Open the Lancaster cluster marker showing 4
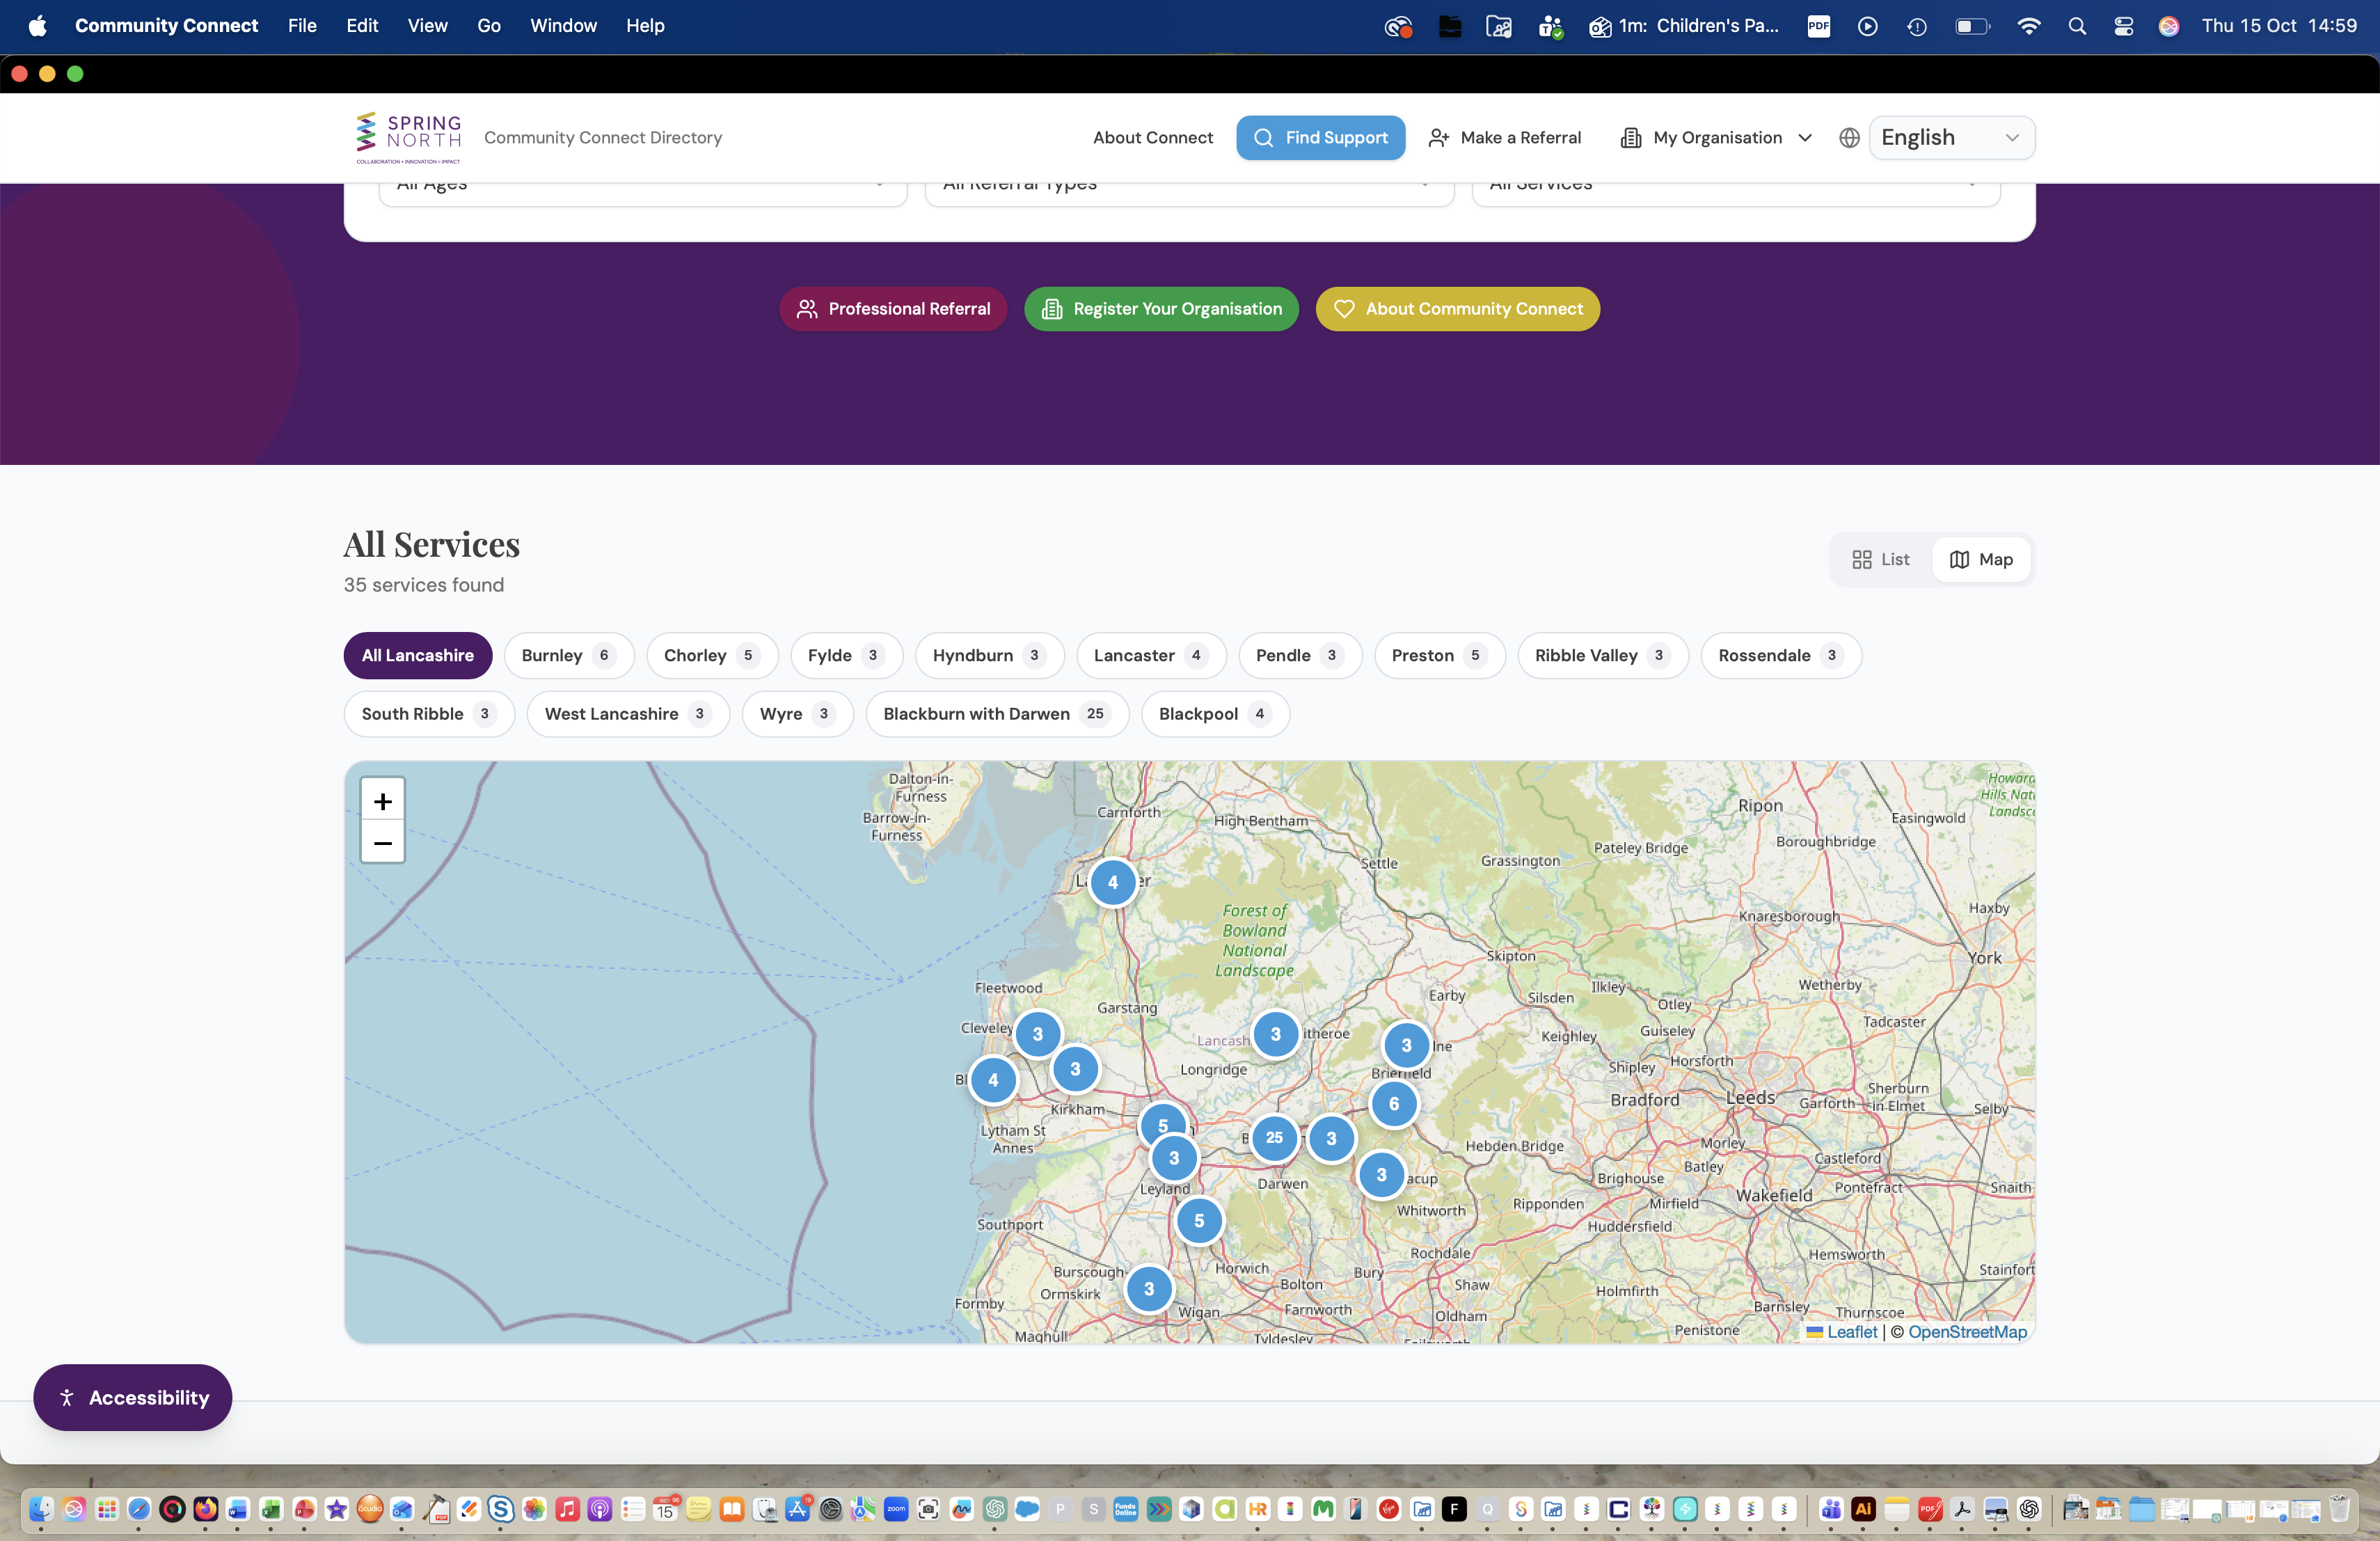The image size is (2380, 1541). point(1112,882)
